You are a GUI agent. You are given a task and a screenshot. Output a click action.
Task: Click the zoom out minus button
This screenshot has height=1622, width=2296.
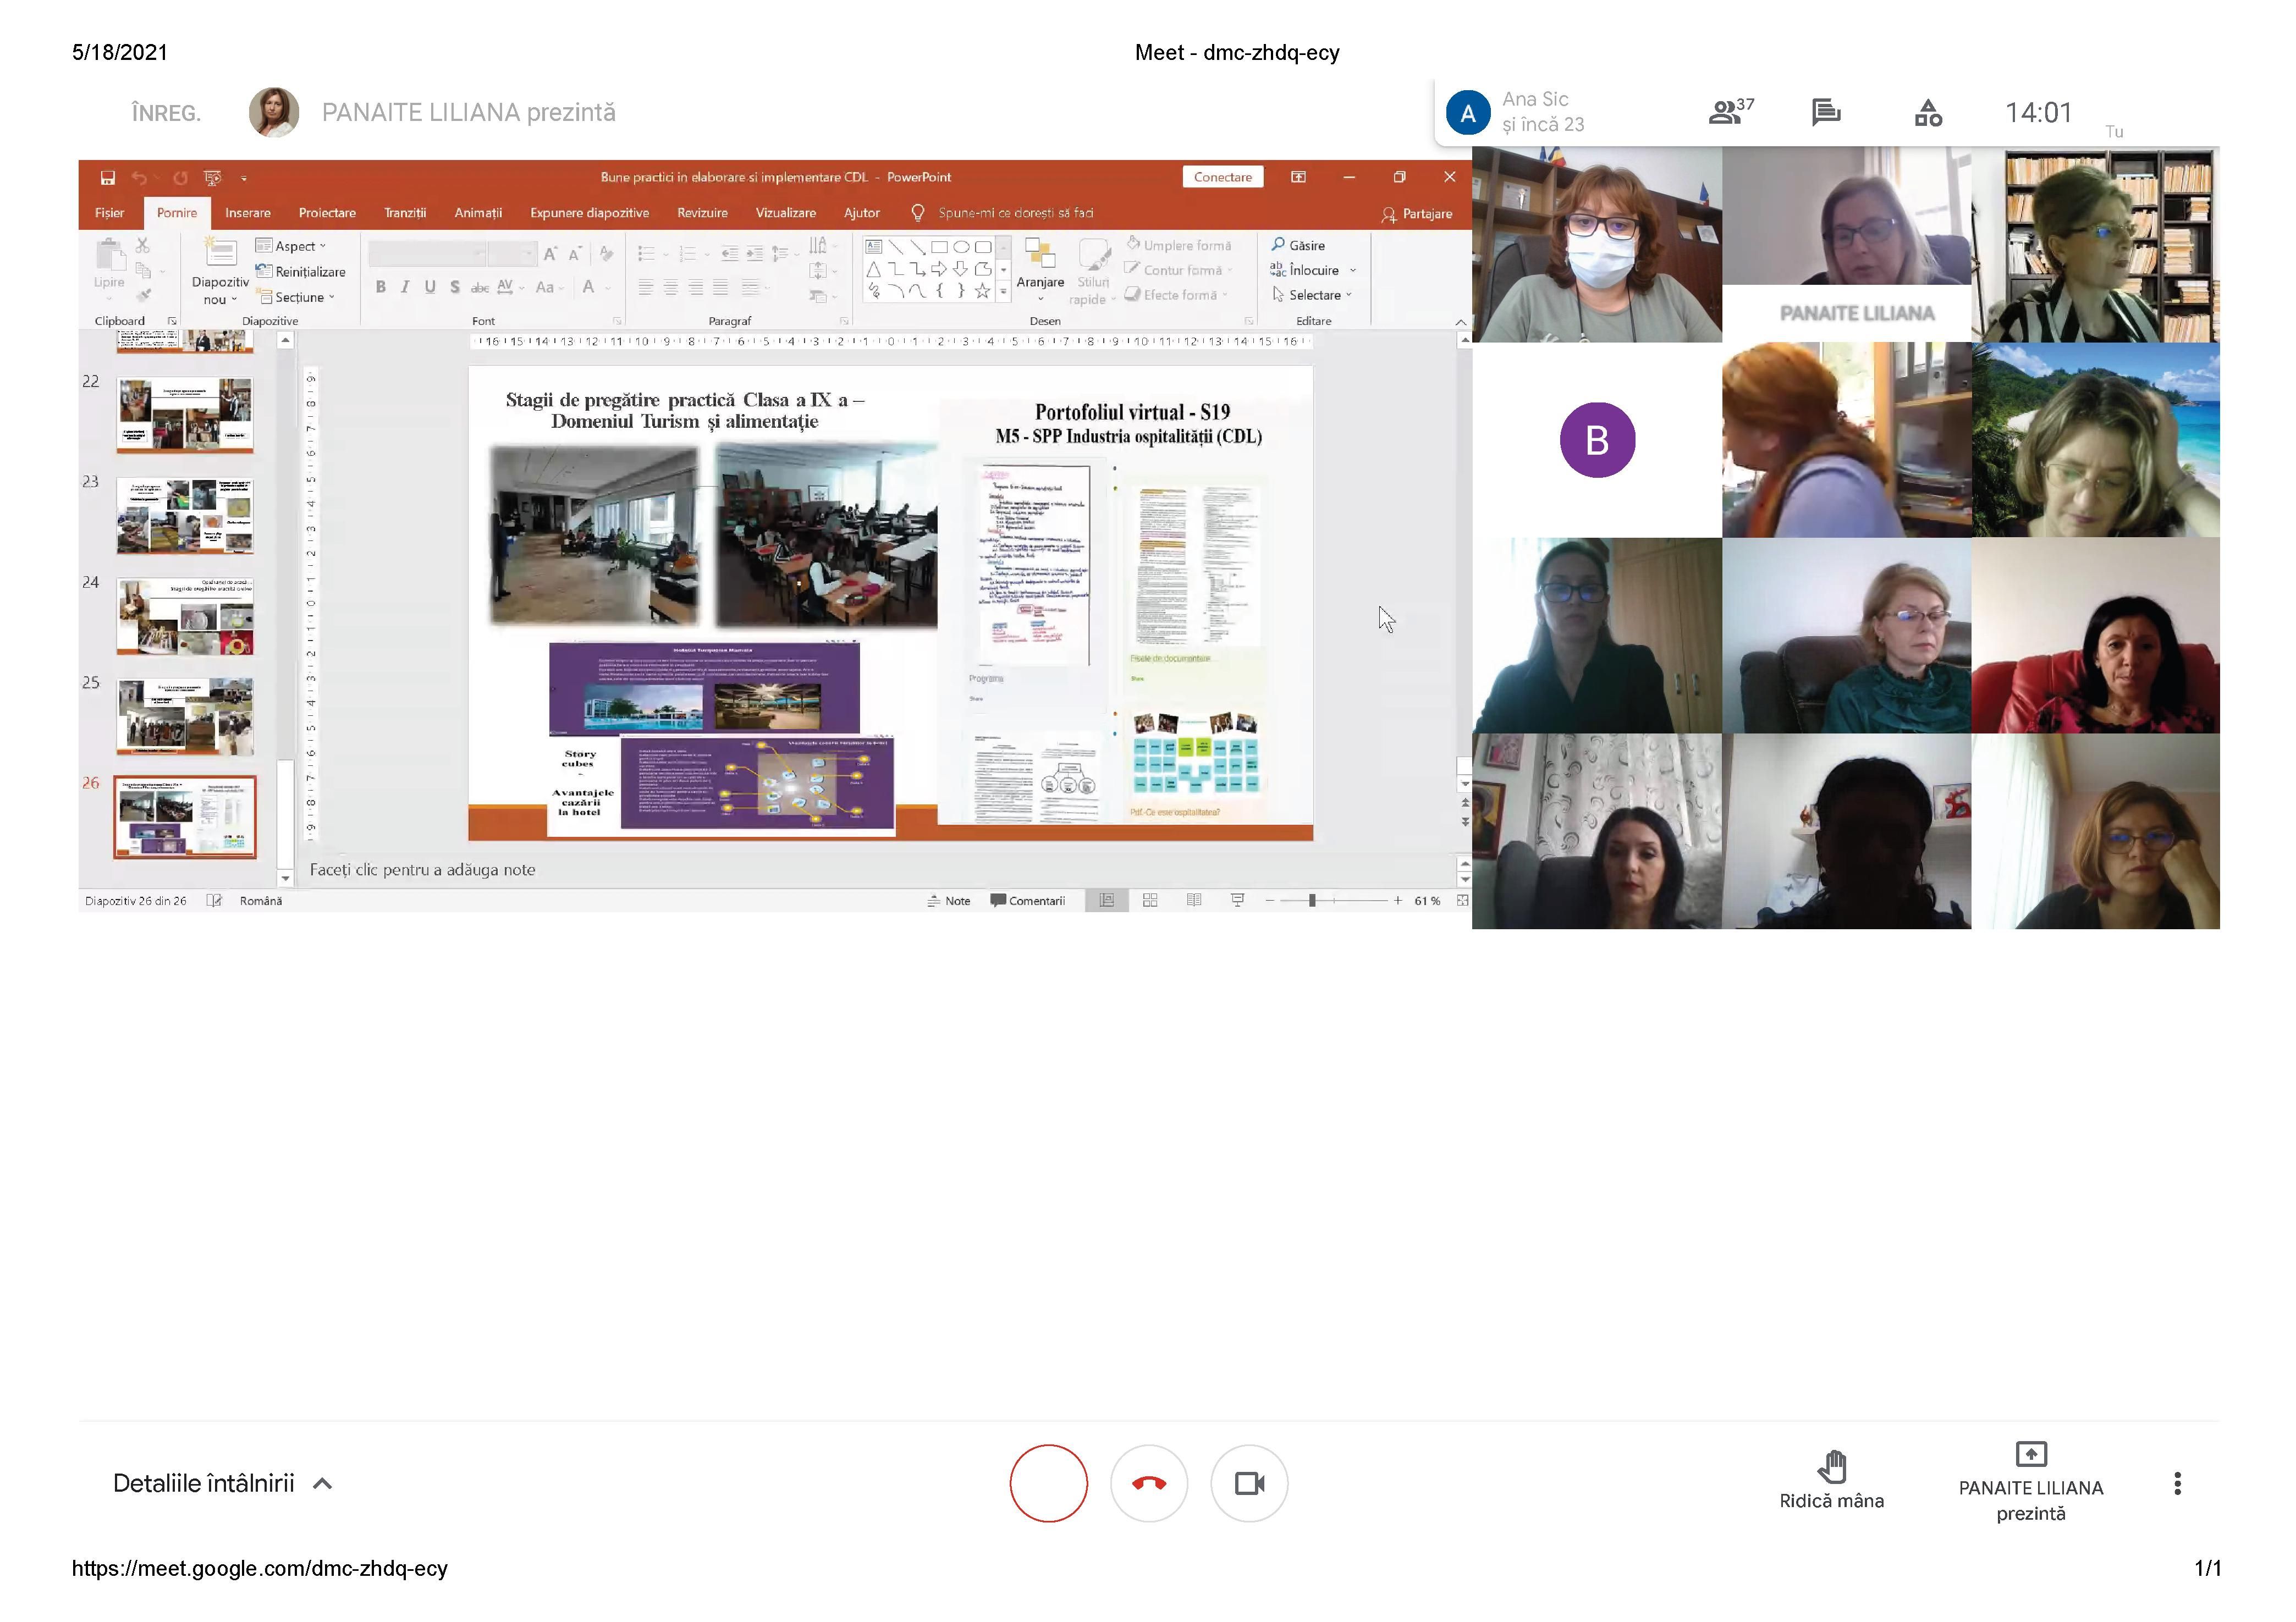point(1269,900)
